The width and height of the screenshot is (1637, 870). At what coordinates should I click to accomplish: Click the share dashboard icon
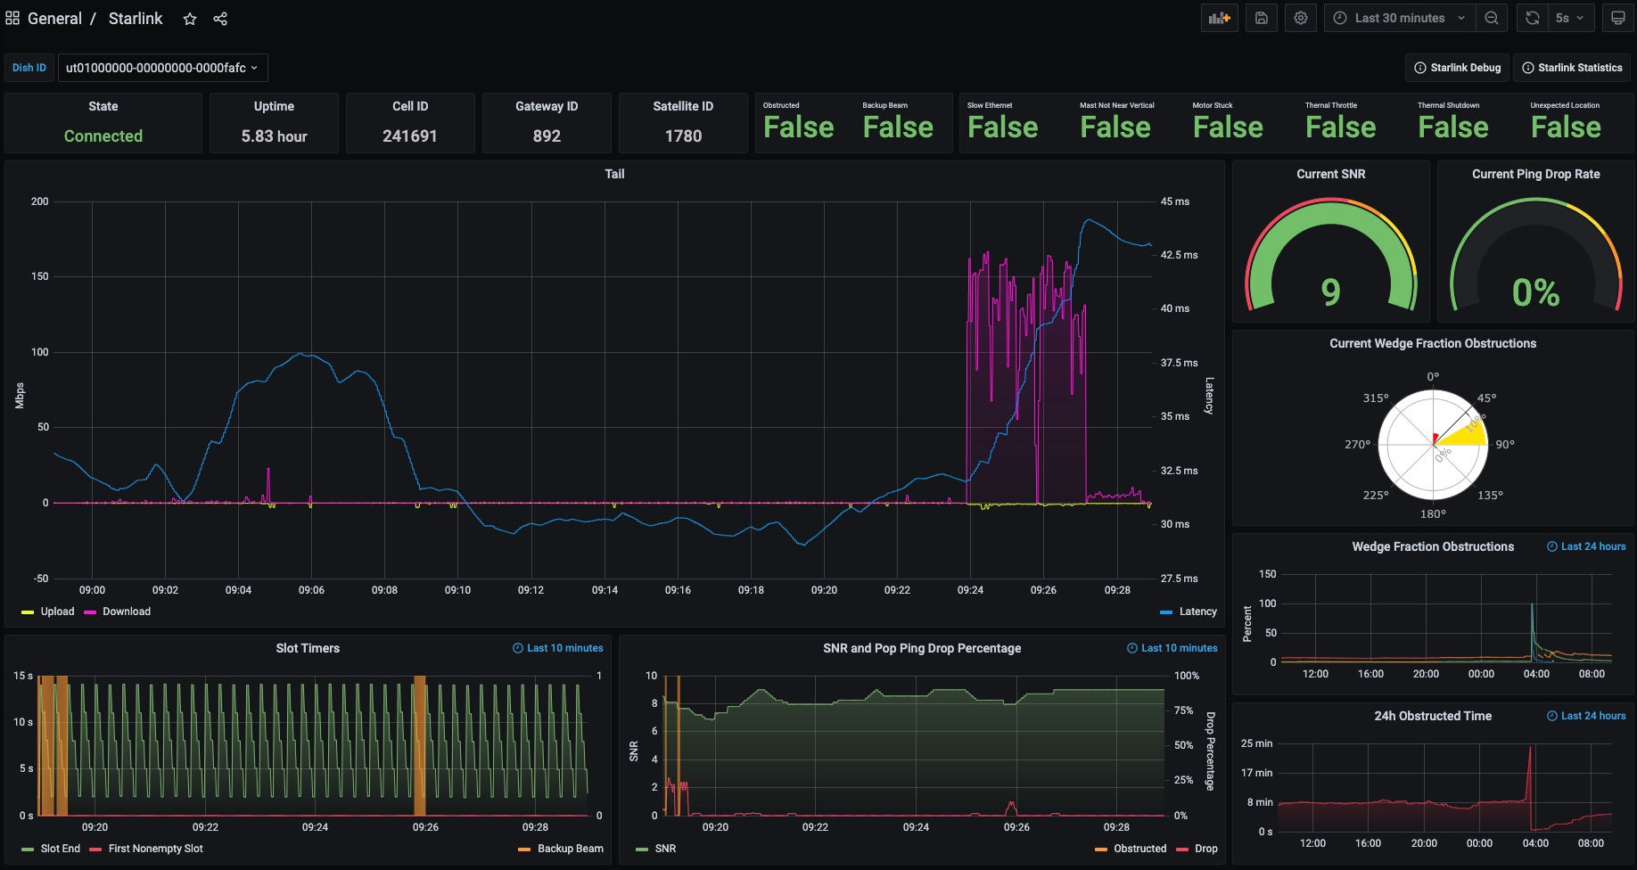(x=220, y=19)
